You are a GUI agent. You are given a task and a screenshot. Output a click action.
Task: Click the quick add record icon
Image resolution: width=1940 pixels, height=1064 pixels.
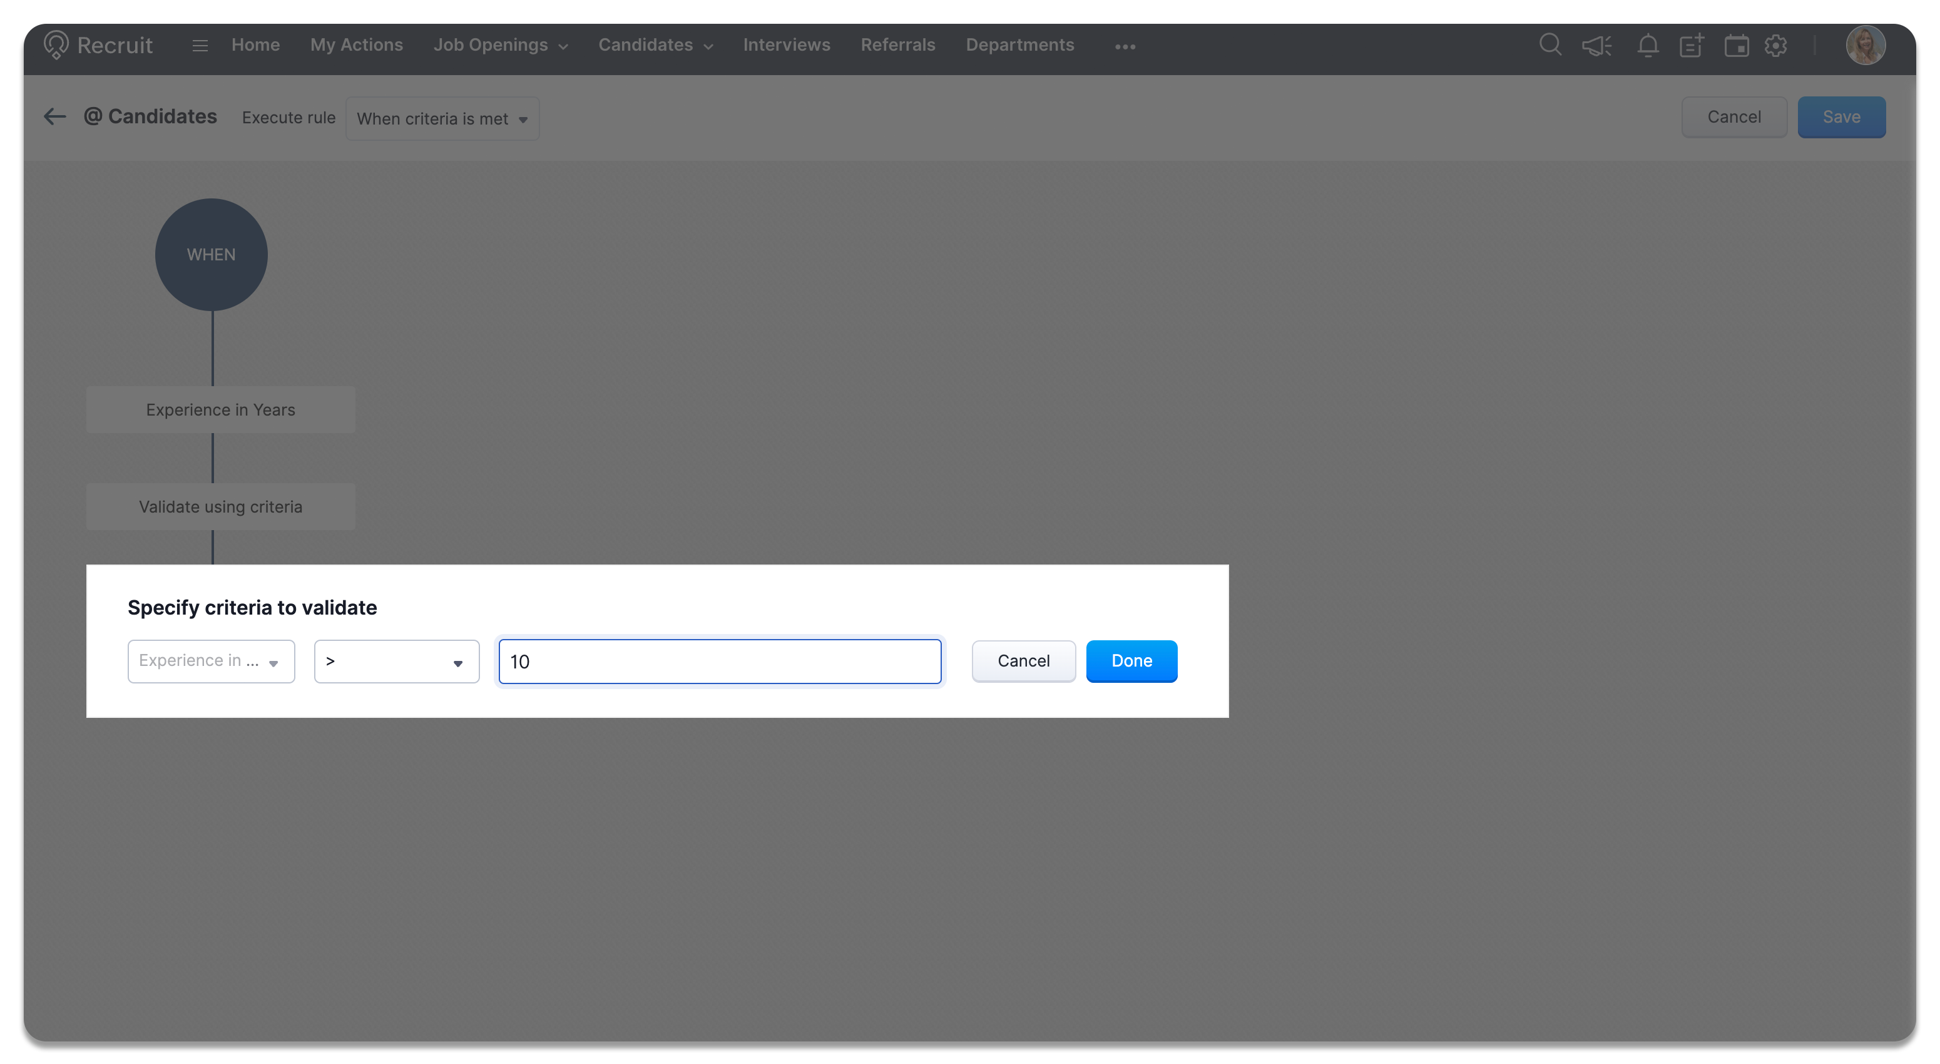pos(1692,46)
